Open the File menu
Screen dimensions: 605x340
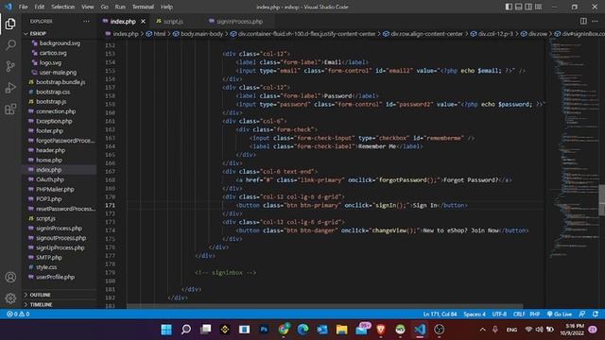(23, 7)
